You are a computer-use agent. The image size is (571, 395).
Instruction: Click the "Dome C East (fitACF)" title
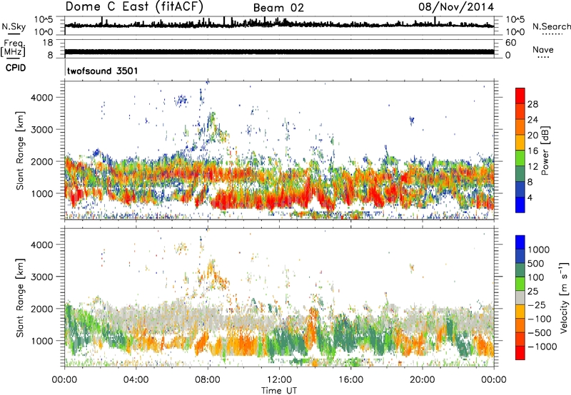click(x=134, y=6)
